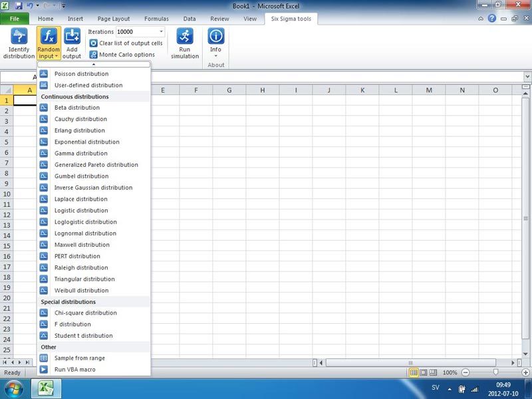This screenshot has width=532, height=399.
Task: Click icon beside Monte Carlo options
Action: [x=93, y=55]
